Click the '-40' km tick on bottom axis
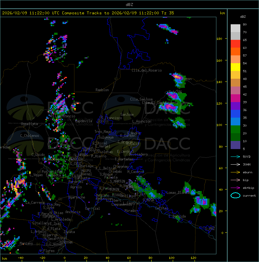Screen dimensions: 259x262 21,258
